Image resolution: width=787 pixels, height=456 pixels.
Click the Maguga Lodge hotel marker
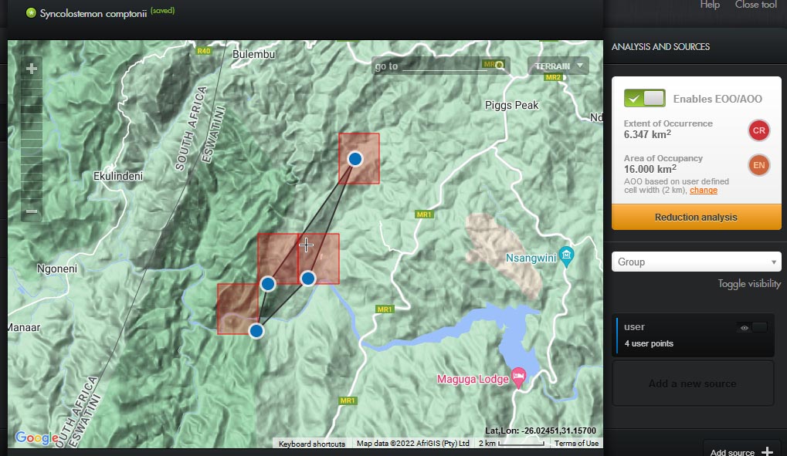pos(519,376)
